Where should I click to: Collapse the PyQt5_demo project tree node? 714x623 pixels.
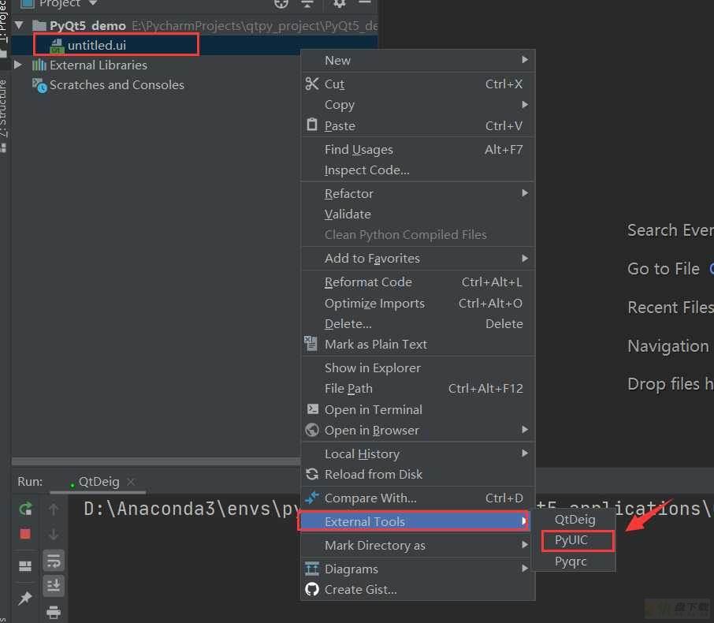click(19, 25)
